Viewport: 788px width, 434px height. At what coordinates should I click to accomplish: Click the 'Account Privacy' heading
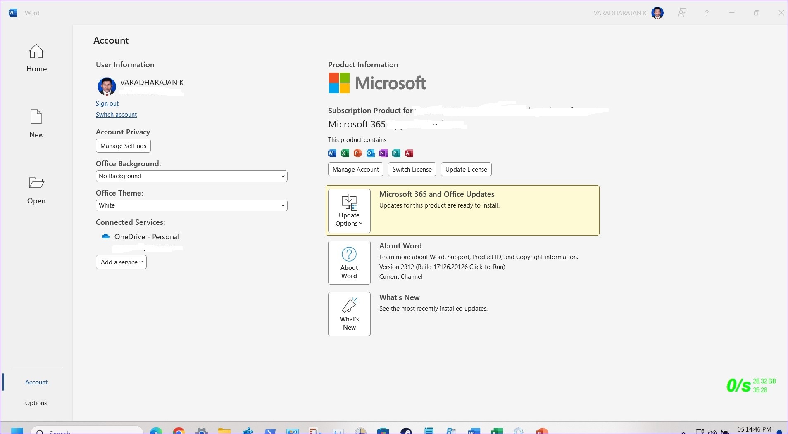123,132
